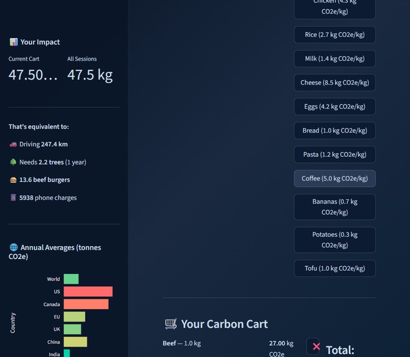Choose Bread (1.0 kg CO2e/kg)

point(335,130)
